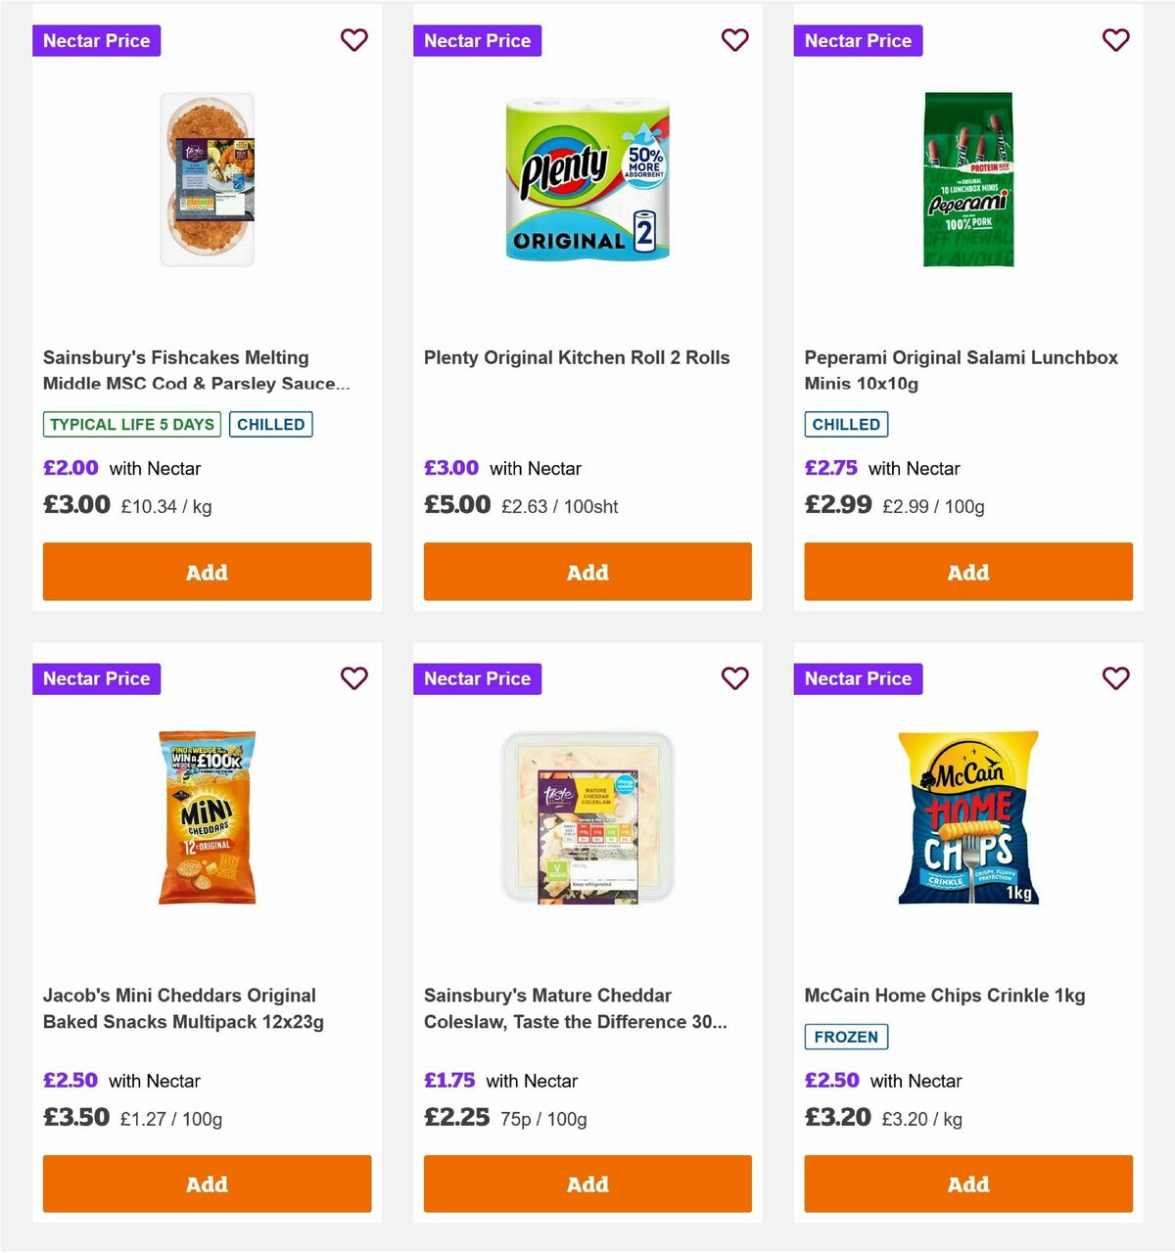Favourite the Plenty Original Kitchen Roll product
Image resolution: width=1175 pixels, height=1253 pixels.
tap(734, 40)
